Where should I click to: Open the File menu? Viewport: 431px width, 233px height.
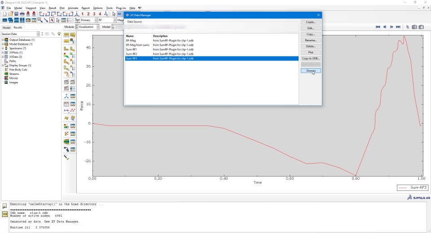(9, 8)
